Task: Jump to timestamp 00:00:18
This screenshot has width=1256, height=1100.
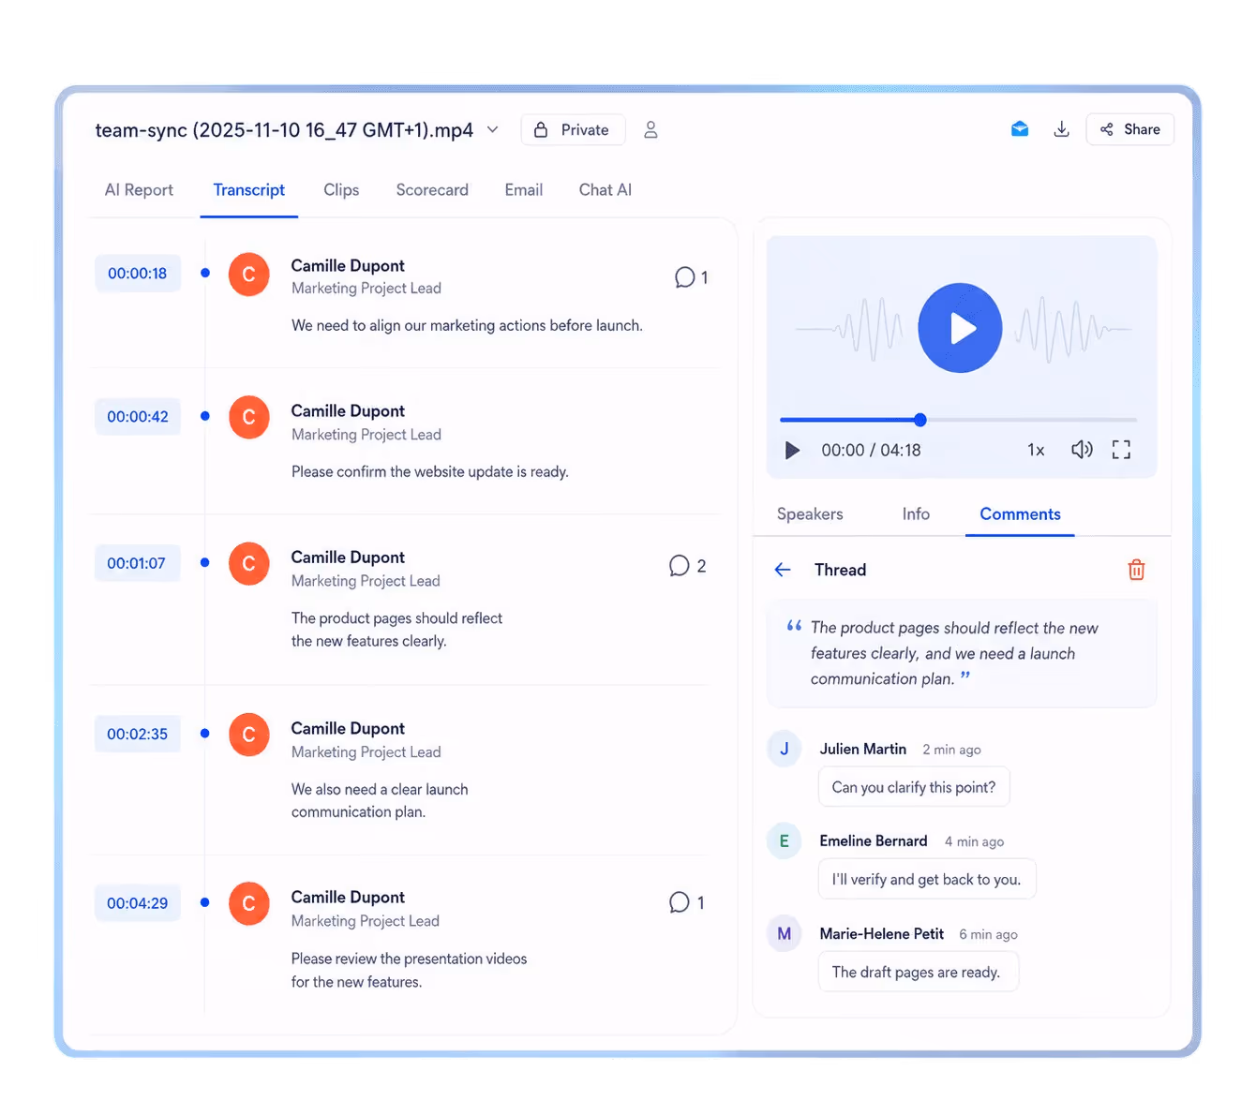Action: pyautogui.click(x=138, y=274)
